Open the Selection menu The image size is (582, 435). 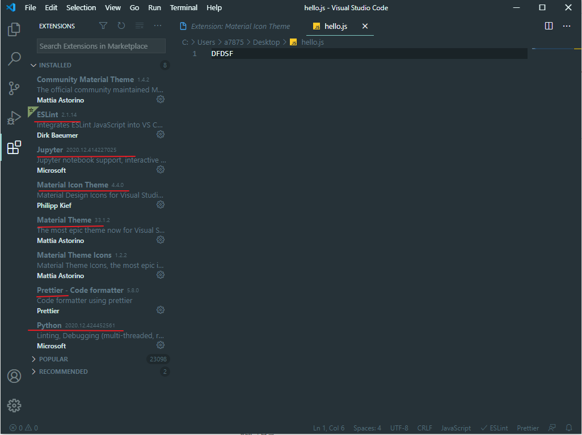[x=81, y=8]
